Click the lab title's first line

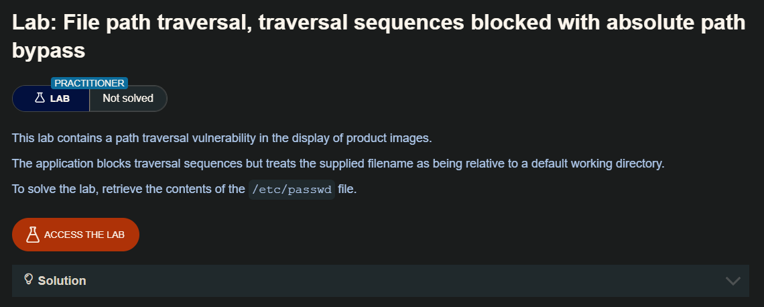point(379,23)
